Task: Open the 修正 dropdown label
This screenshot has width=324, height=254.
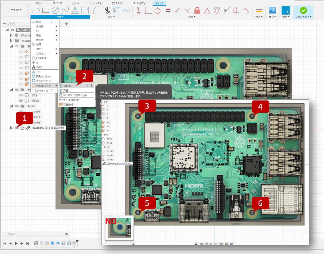Action: (x=111, y=17)
